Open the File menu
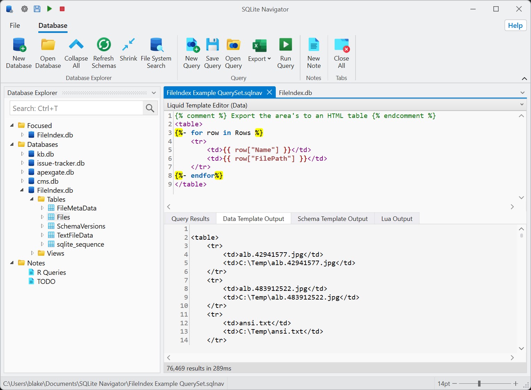531x390 pixels. tap(15, 25)
